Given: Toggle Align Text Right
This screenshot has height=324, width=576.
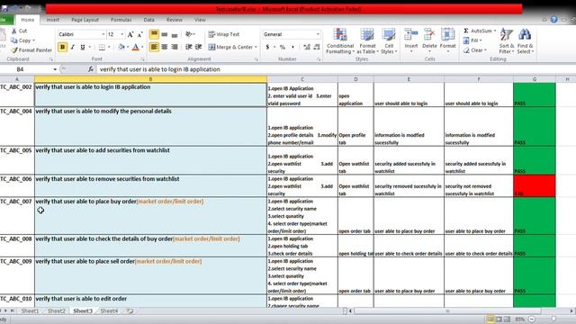Looking at the screenshot, I should tap(175, 47).
